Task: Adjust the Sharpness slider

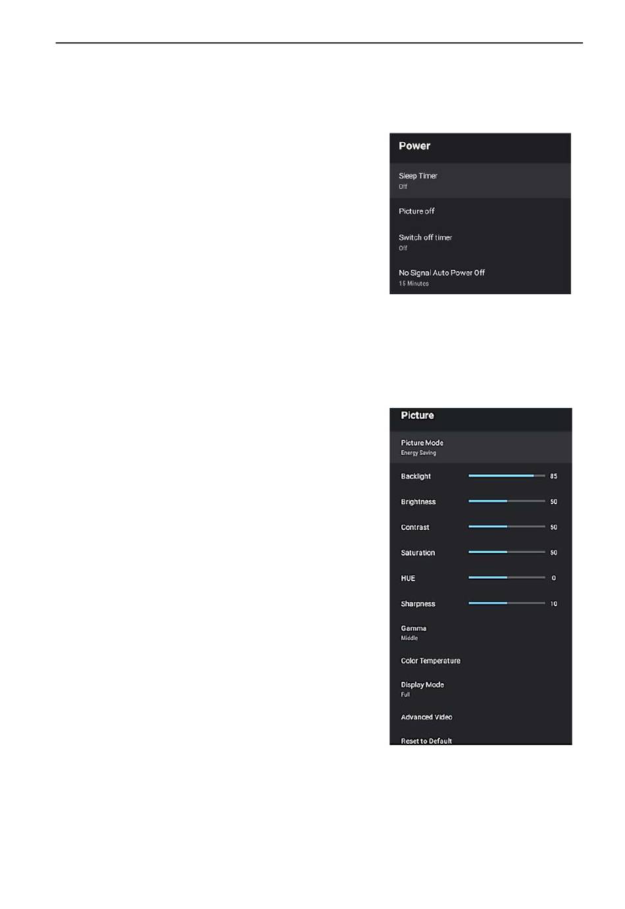Action: [507, 604]
